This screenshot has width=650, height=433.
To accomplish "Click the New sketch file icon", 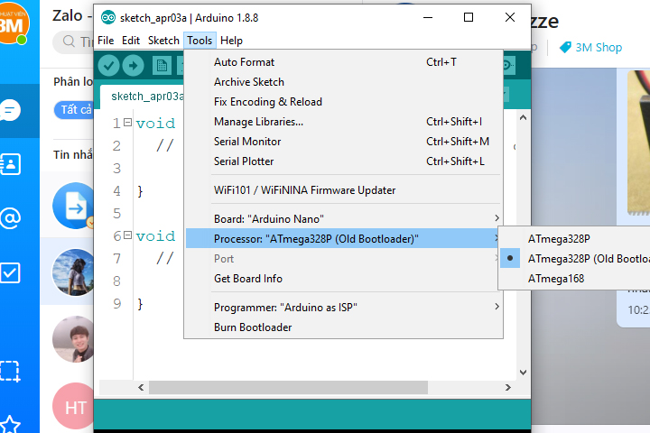I will click(x=162, y=66).
